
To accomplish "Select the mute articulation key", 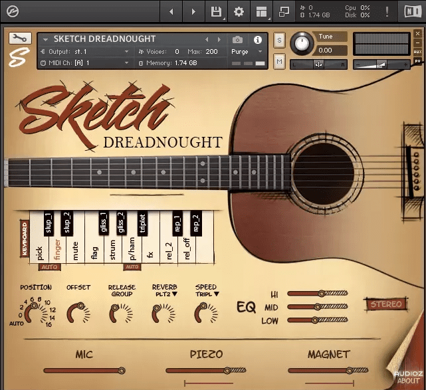I will tap(76, 249).
